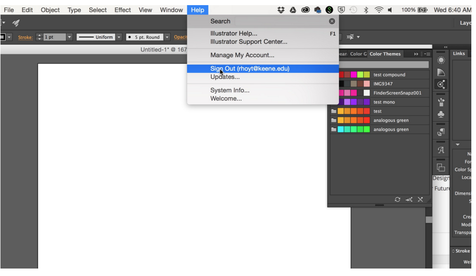Click the Dropbox menu bar icon
Image resolution: width=476 pixels, height=276 pixels.
tap(281, 10)
